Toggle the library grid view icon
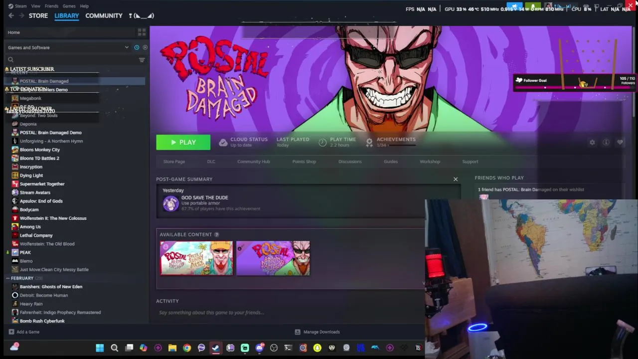Image resolution: width=638 pixels, height=359 pixels. pyautogui.click(x=142, y=32)
